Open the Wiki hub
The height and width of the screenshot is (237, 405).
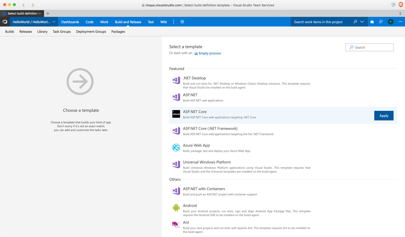click(x=163, y=22)
